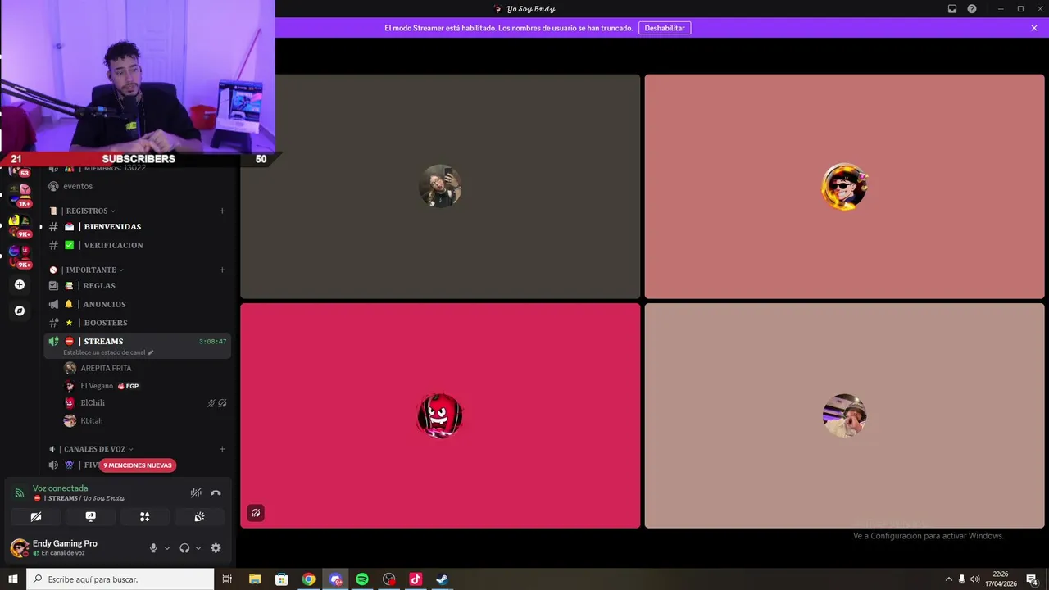Toggle camera on in voice panel
This screenshot has height=590, width=1049.
pyautogui.click(x=36, y=517)
